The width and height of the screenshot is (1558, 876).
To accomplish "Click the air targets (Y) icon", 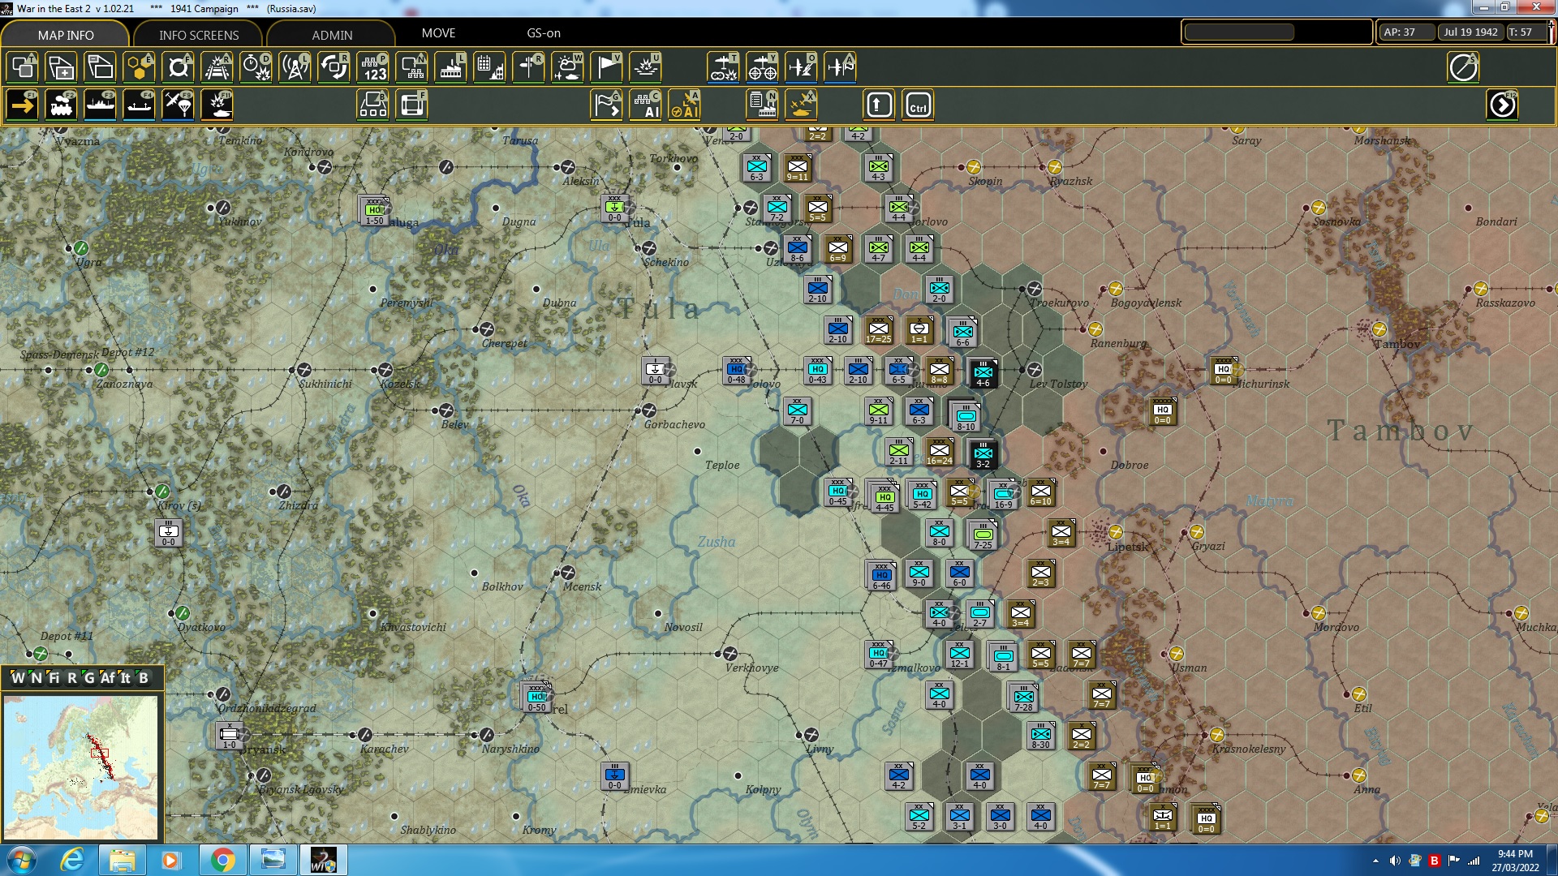I will 762,67.
